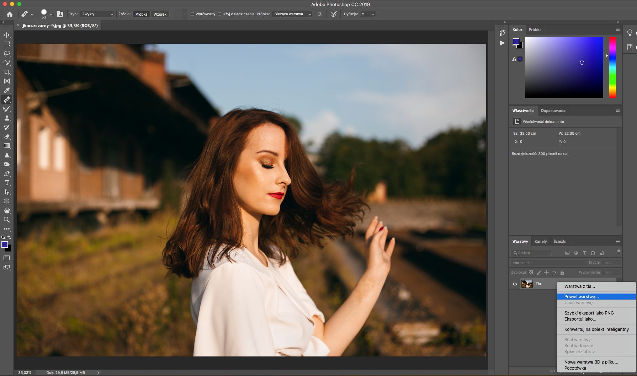637x376 pixels.
Task: Choose Warstwa z tła from context menu
Action: pyautogui.click(x=596, y=286)
